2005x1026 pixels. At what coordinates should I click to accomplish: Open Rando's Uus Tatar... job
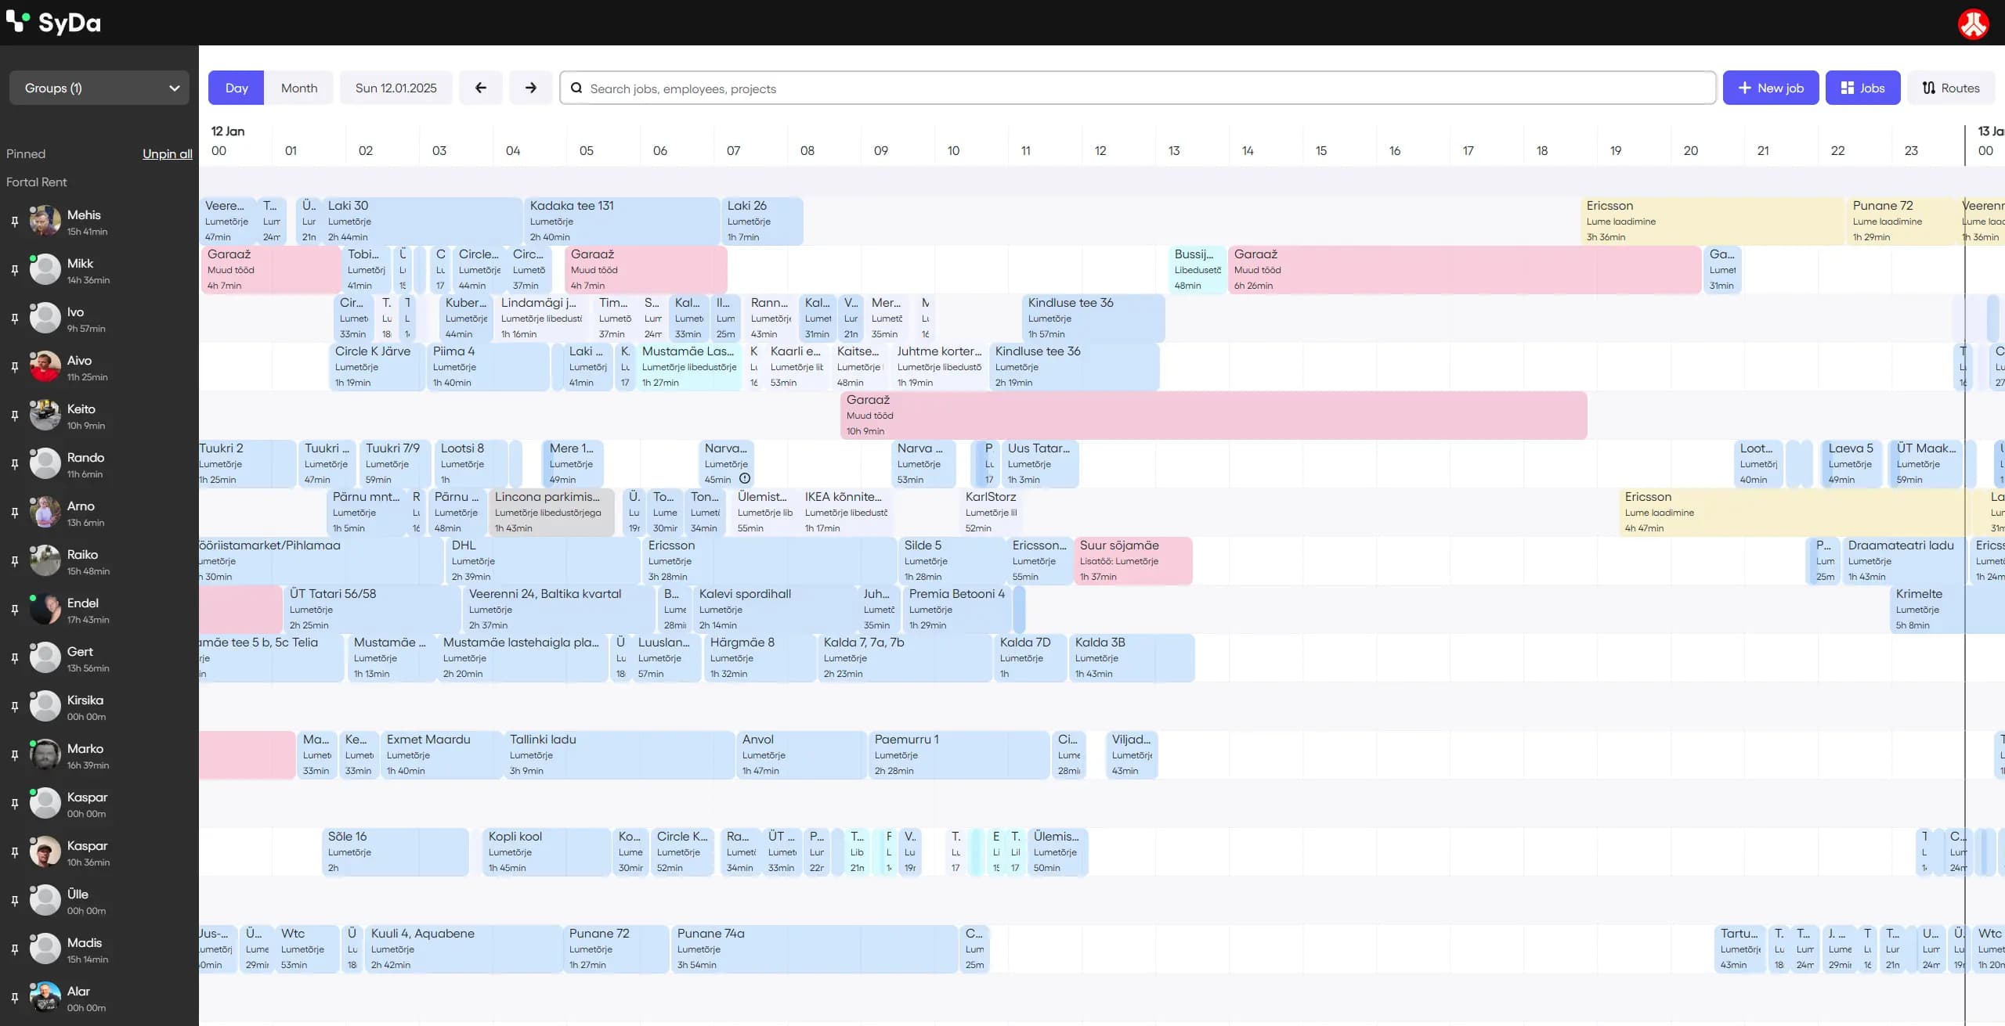click(1041, 464)
